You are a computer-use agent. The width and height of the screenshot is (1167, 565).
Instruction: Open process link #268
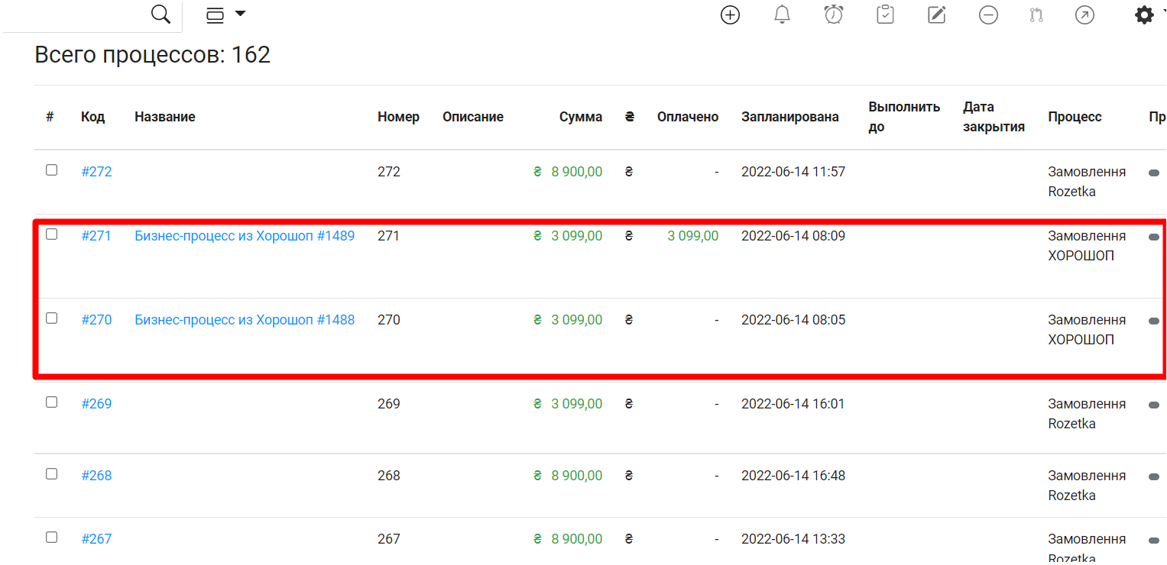96,476
